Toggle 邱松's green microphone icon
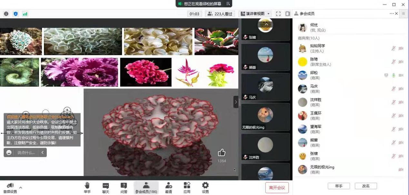This screenshot has width=409, height=195. coord(394,75)
